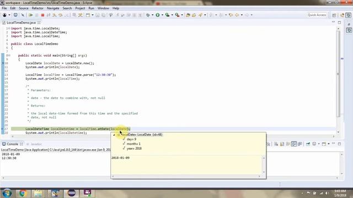Expand the folded imports at line 1
353x198 pixels.
point(9,29)
